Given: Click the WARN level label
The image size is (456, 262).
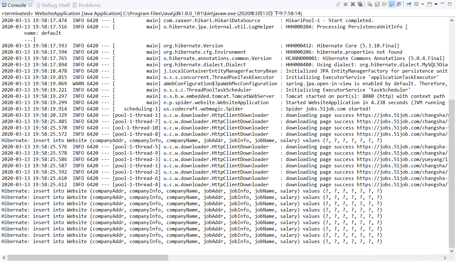Looking at the screenshot, I should click(x=78, y=83).
